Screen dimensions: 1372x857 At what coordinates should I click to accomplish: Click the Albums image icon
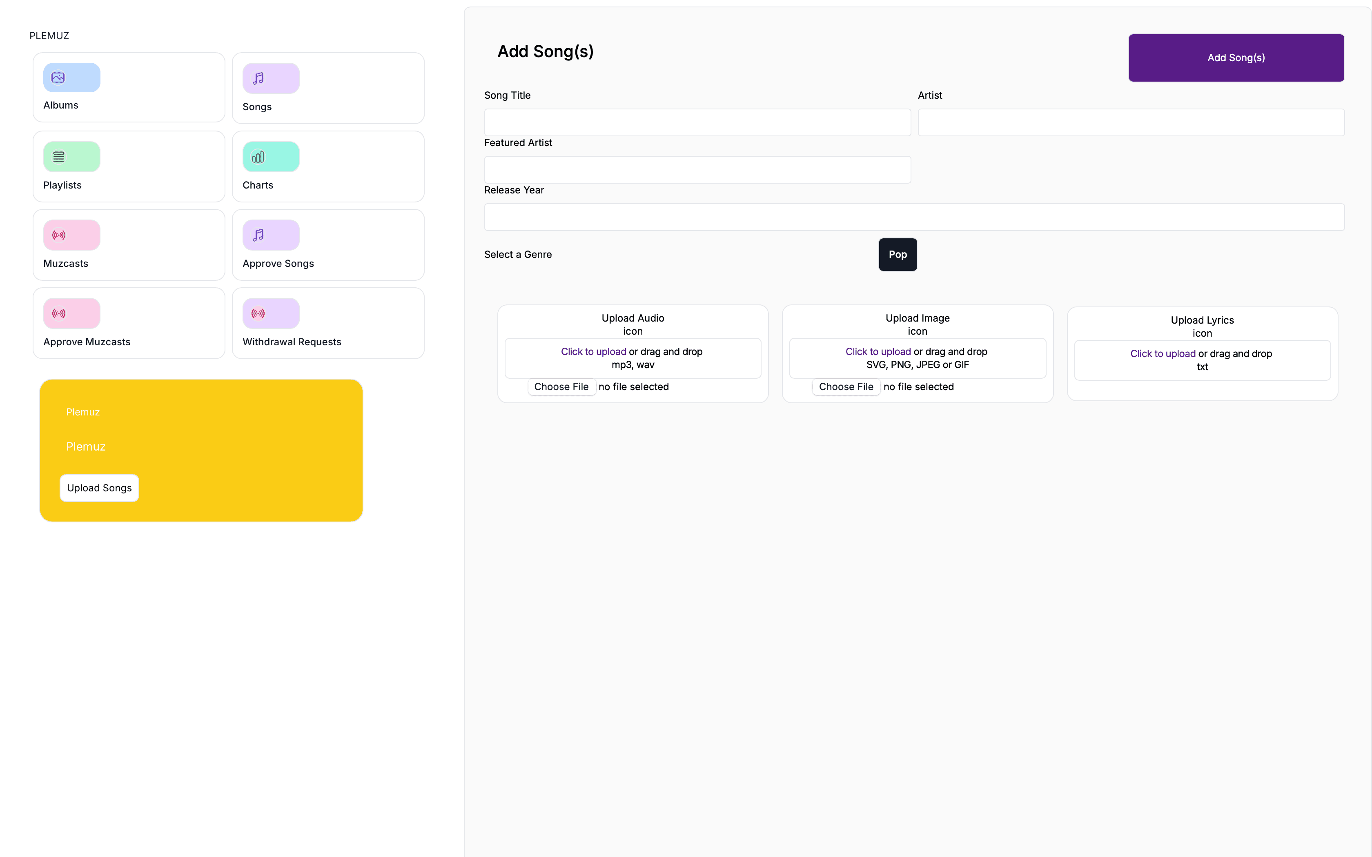[x=58, y=78]
